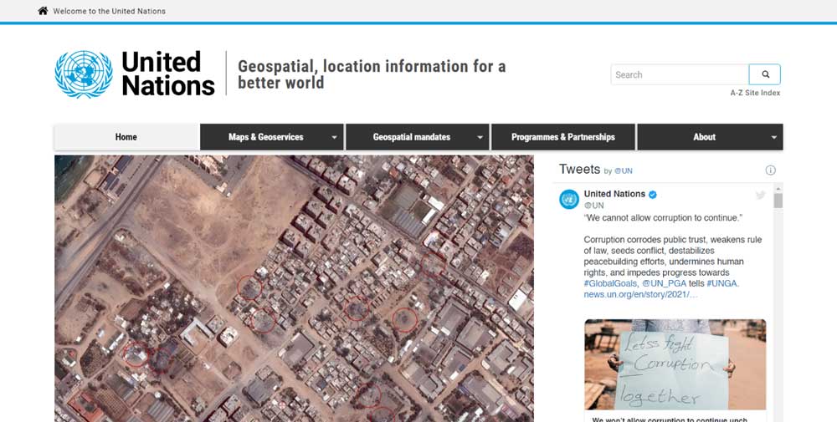Open the corruption sign tweet image
Viewport: 837px width, 422px height.
click(675, 364)
